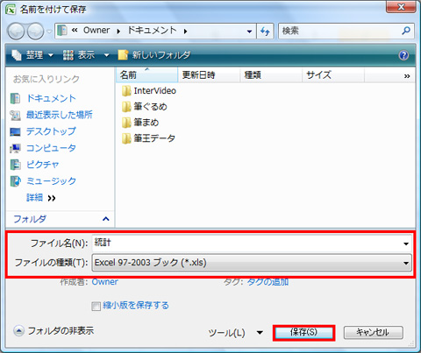Image resolution: width=421 pixels, height=353 pixels.
Task: Open コンピュータ favorite link
Action: point(51,148)
